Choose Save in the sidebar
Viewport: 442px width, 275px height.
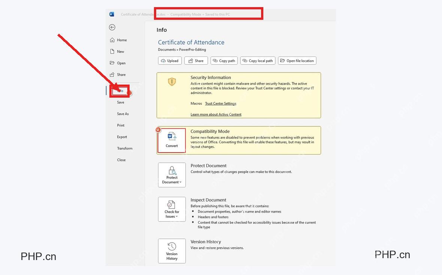(121, 103)
